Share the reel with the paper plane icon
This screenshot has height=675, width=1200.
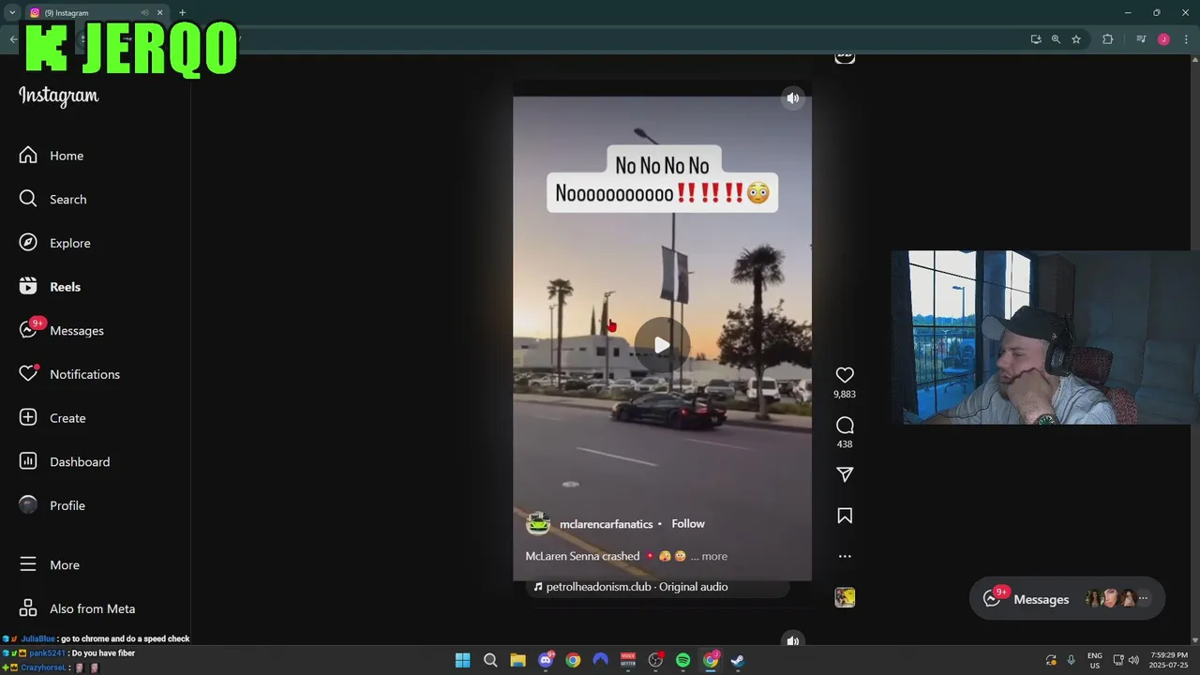click(x=845, y=474)
